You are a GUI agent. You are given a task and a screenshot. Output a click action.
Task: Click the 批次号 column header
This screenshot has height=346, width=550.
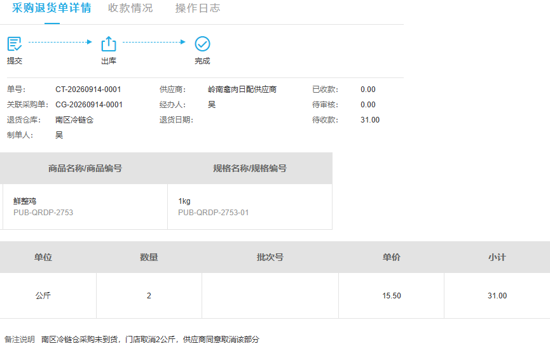pyautogui.click(x=270, y=257)
